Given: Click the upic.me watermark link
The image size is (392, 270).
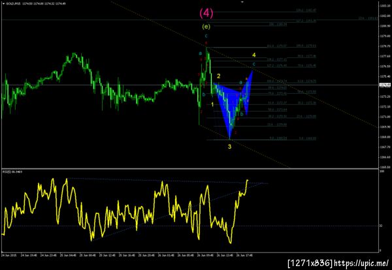Looking at the screenshot, I should pyautogui.click(x=361, y=263).
